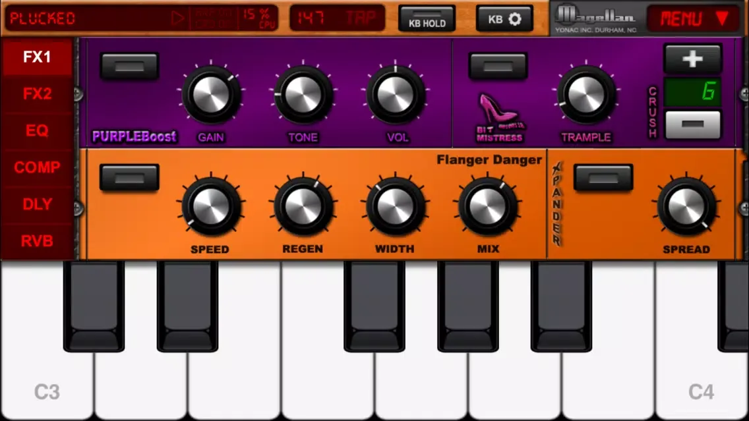Click the 147 tempo display
Image resolution: width=749 pixels, height=421 pixels.
(311, 18)
